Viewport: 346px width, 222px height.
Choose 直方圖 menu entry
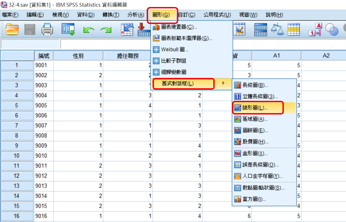pos(254,199)
